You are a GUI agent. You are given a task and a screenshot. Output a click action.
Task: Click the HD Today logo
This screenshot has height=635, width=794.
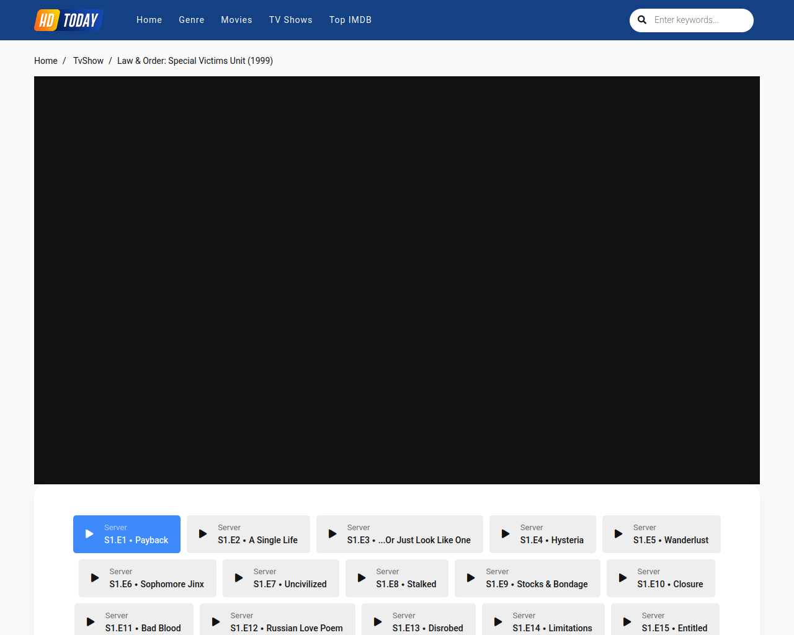pyautogui.click(x=68, y=20)
